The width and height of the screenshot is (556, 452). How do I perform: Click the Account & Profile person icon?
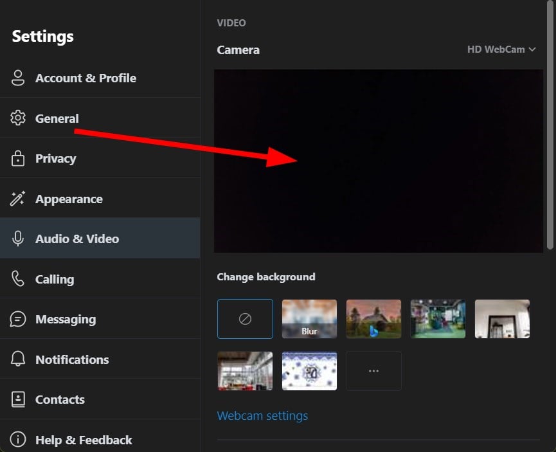coord(18,78)
